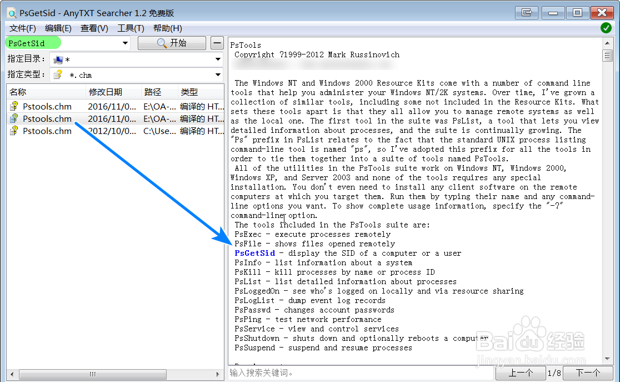
Task: Click icon of Pstools.chm row with 编译的 HT.. type, first row
Action: click(14, 106)
